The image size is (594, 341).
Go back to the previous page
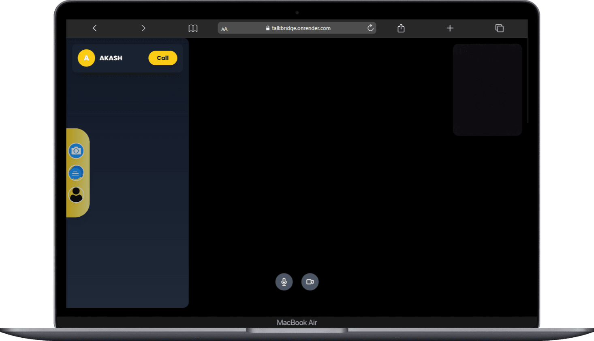pos(95,28)
